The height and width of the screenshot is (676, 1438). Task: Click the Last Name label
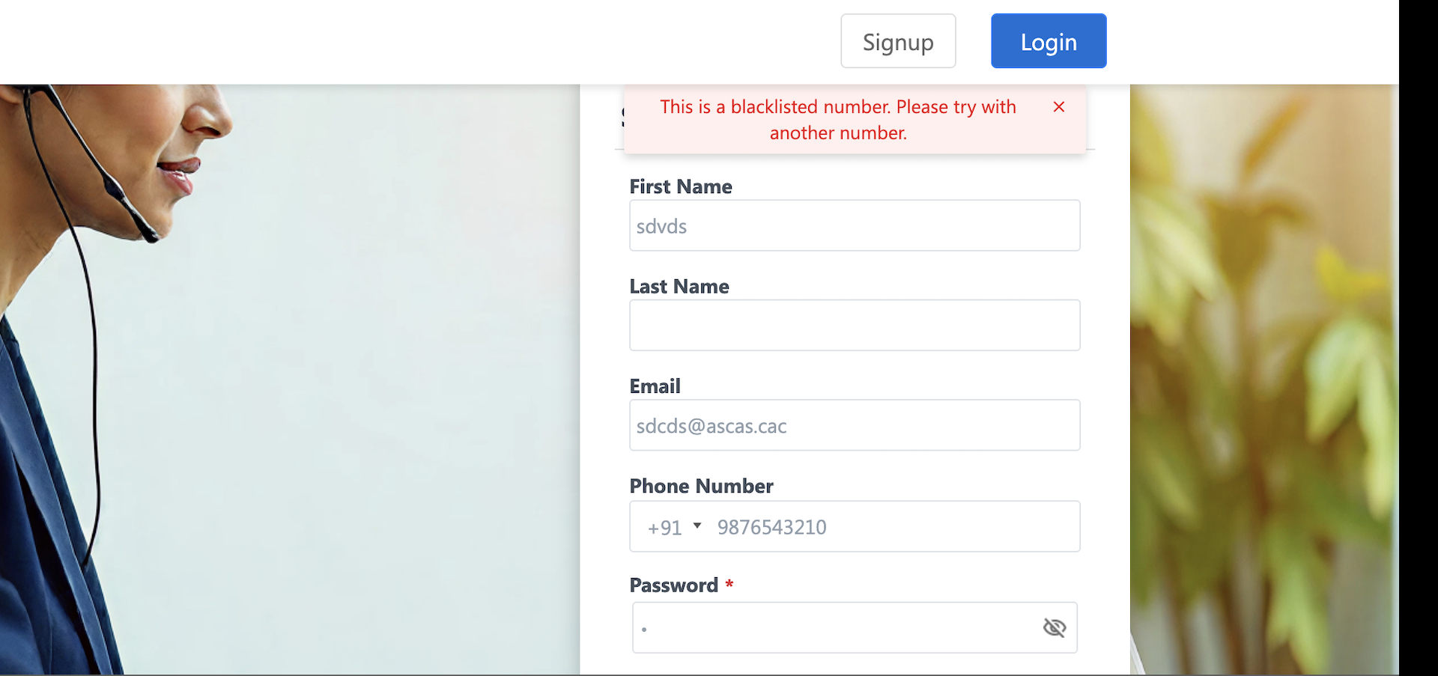tap(679, 287)
